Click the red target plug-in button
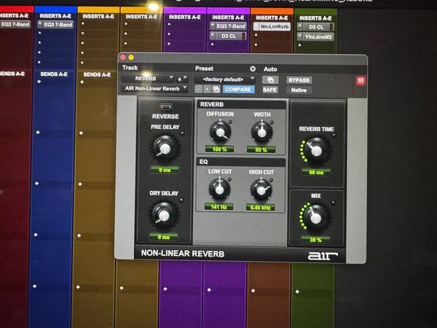 point(359,79)
